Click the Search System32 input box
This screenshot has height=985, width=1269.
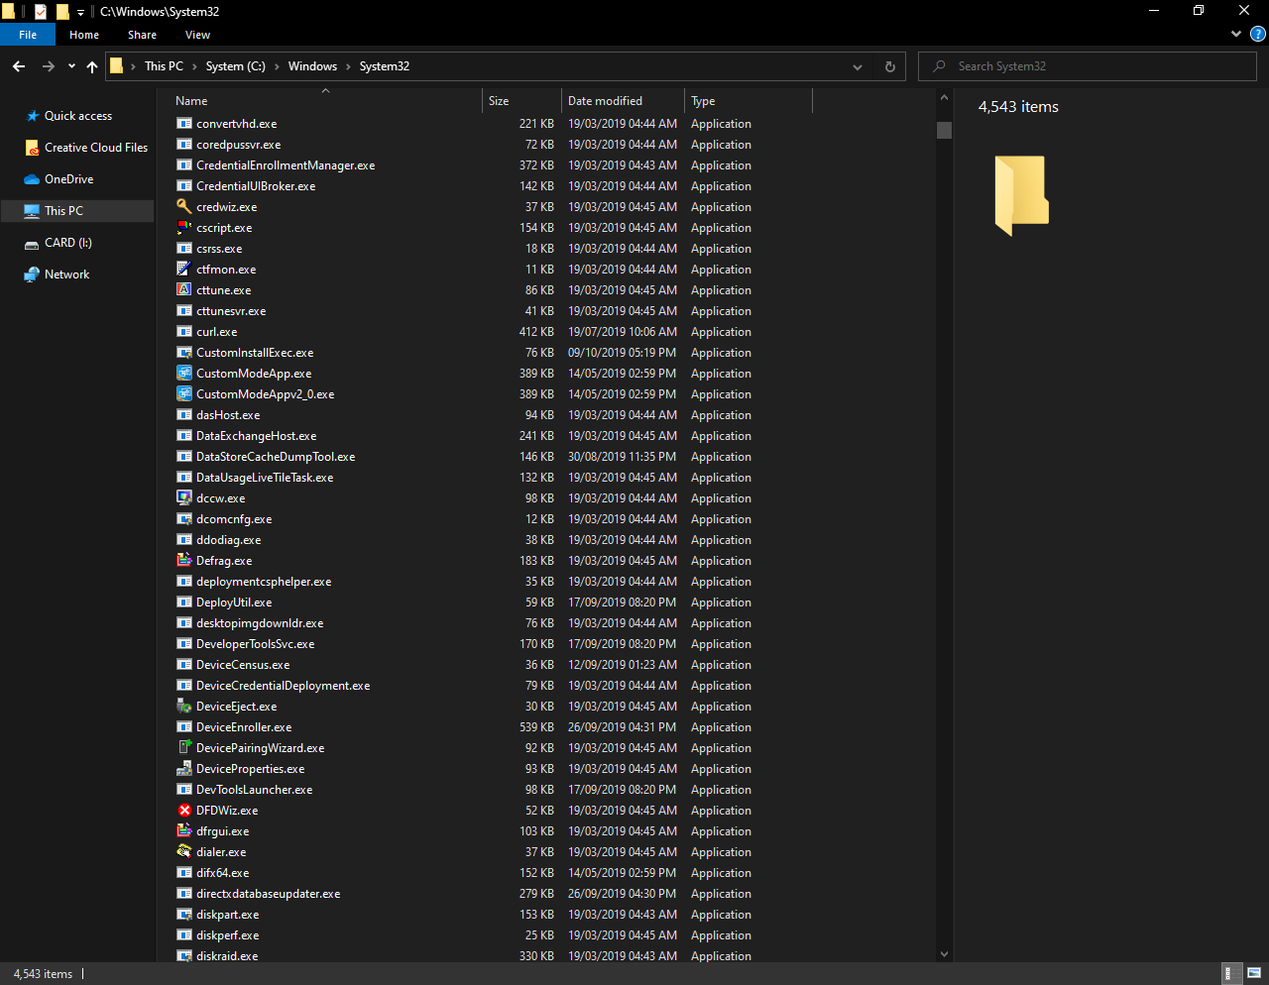click(1091, 66)
